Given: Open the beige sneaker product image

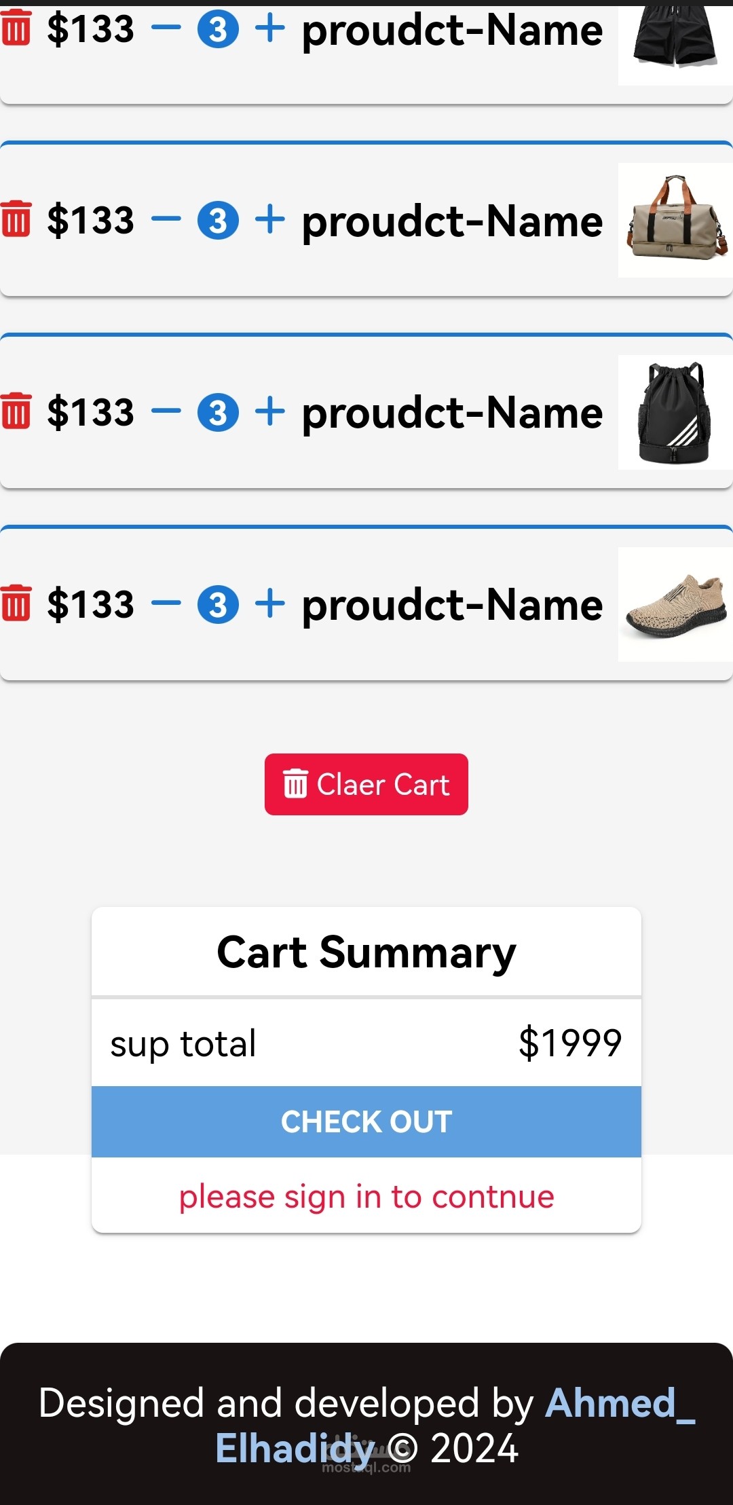Looking at the screenshot, I should [675, 604].
